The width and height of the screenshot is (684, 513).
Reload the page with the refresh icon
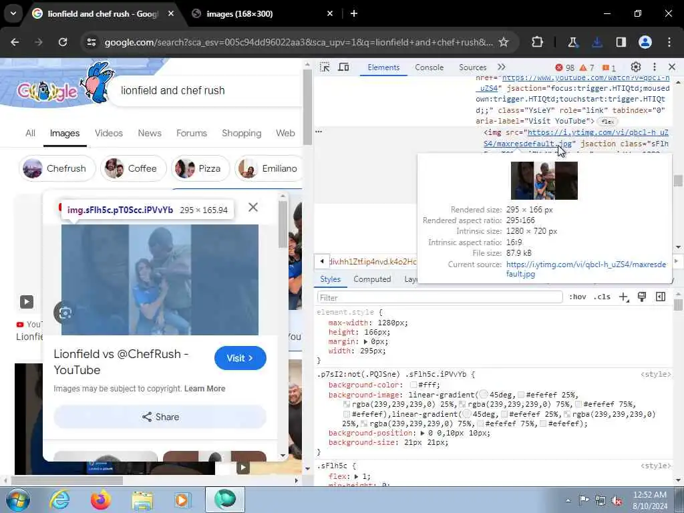pyautogui.click(x=63, y=42)
